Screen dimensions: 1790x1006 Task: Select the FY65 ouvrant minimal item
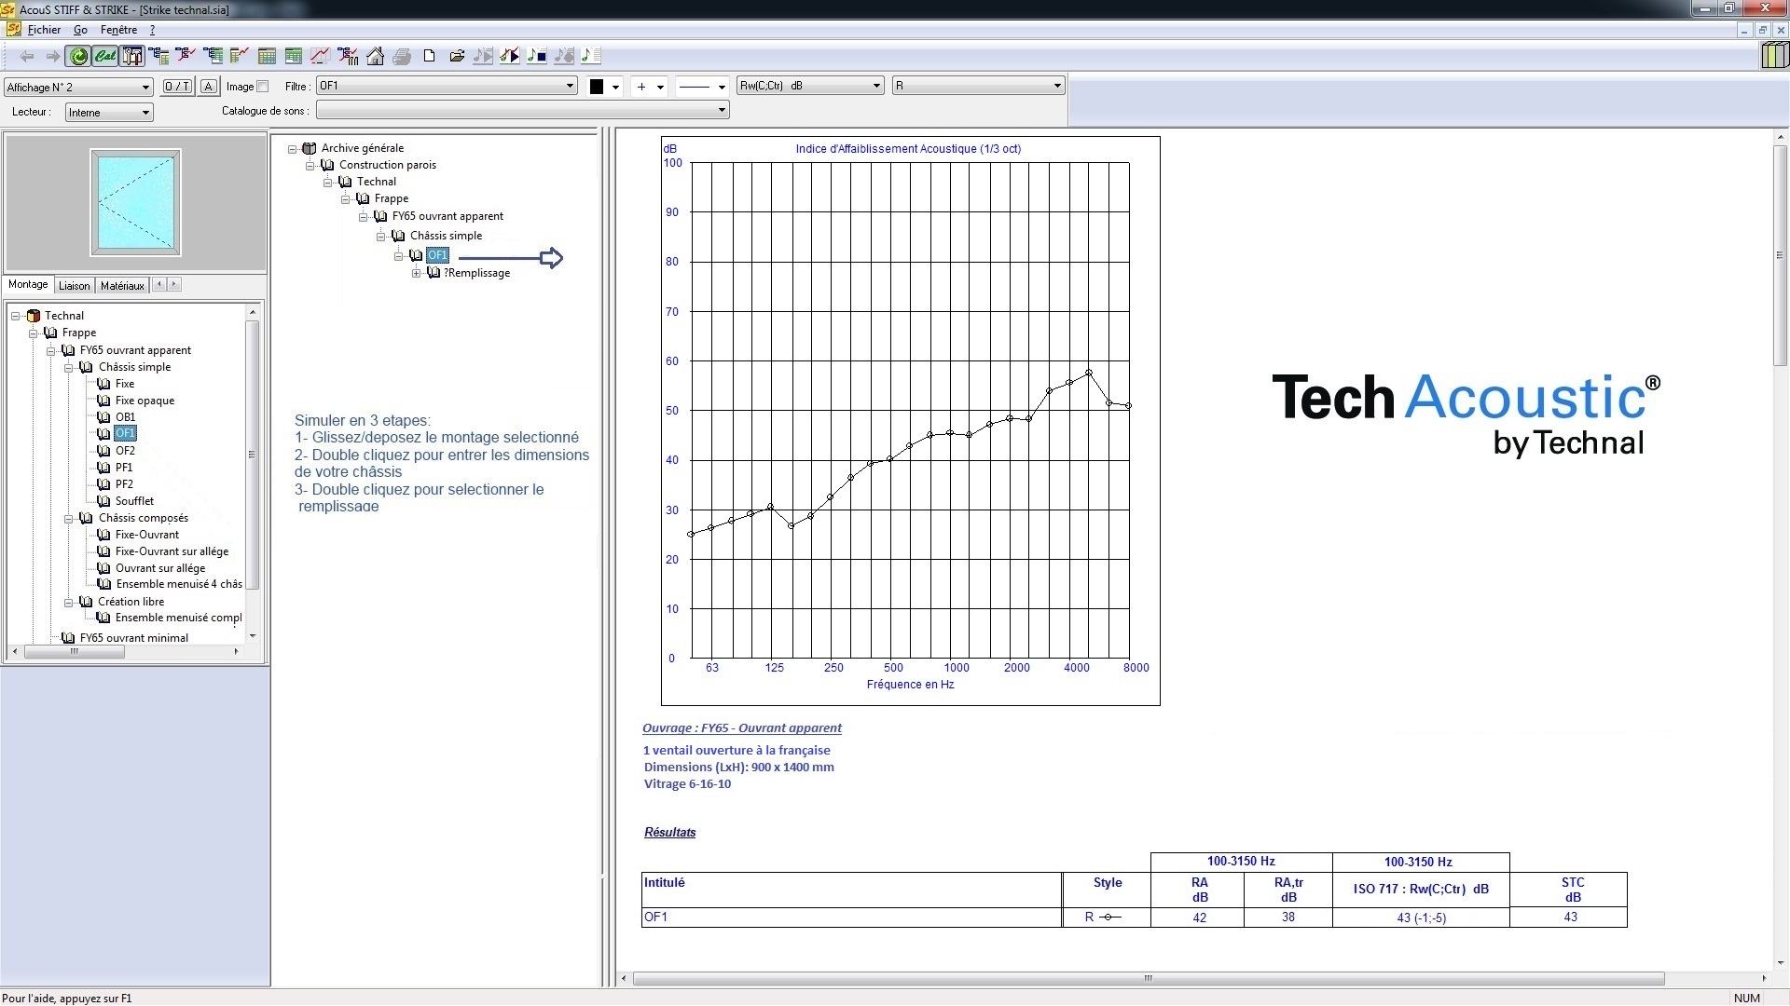(134, 638)
